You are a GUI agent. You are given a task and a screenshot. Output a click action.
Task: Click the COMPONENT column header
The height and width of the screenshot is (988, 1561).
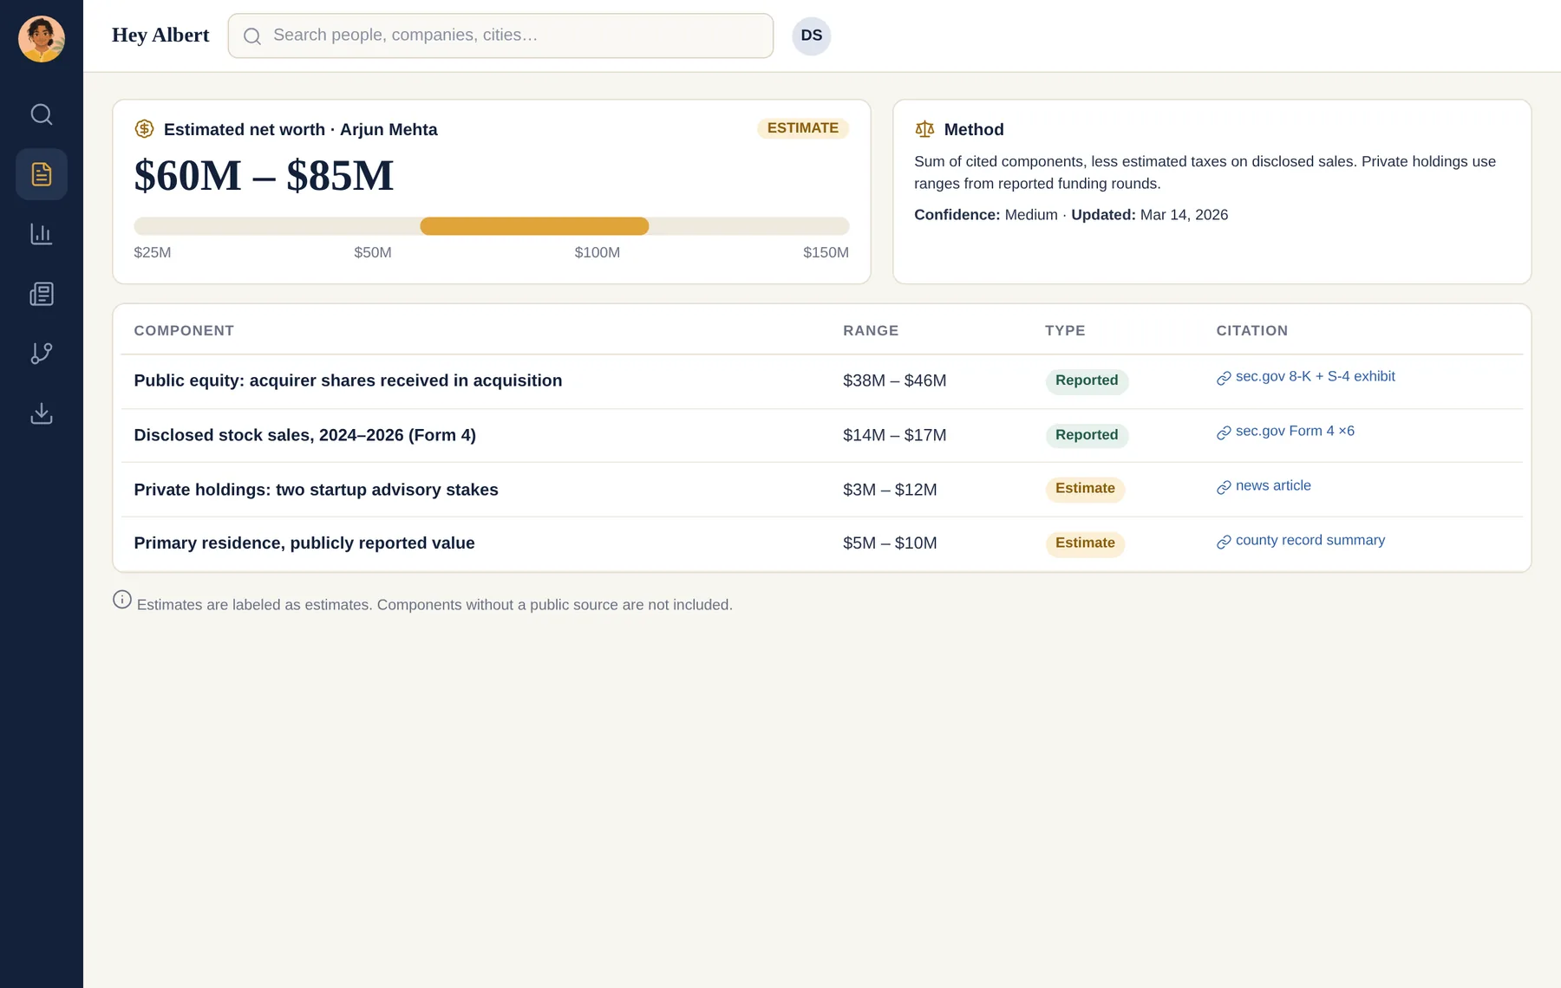(x=184, y=331)
